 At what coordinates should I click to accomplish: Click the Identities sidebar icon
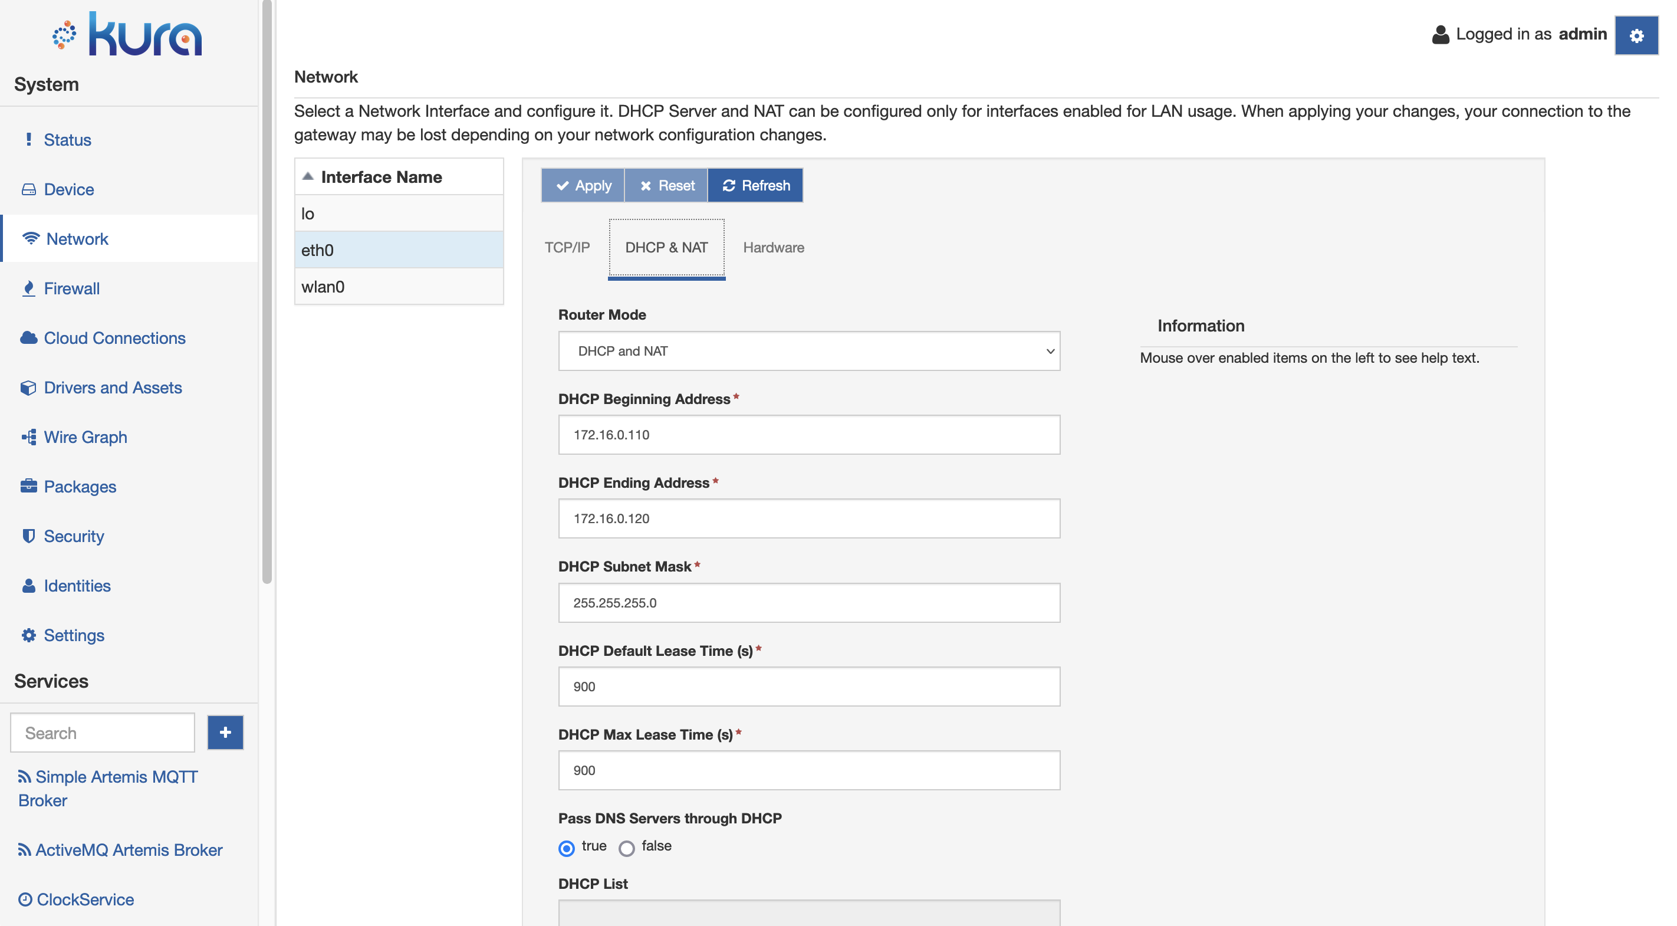pyautogui.click(x=27, y=586)
